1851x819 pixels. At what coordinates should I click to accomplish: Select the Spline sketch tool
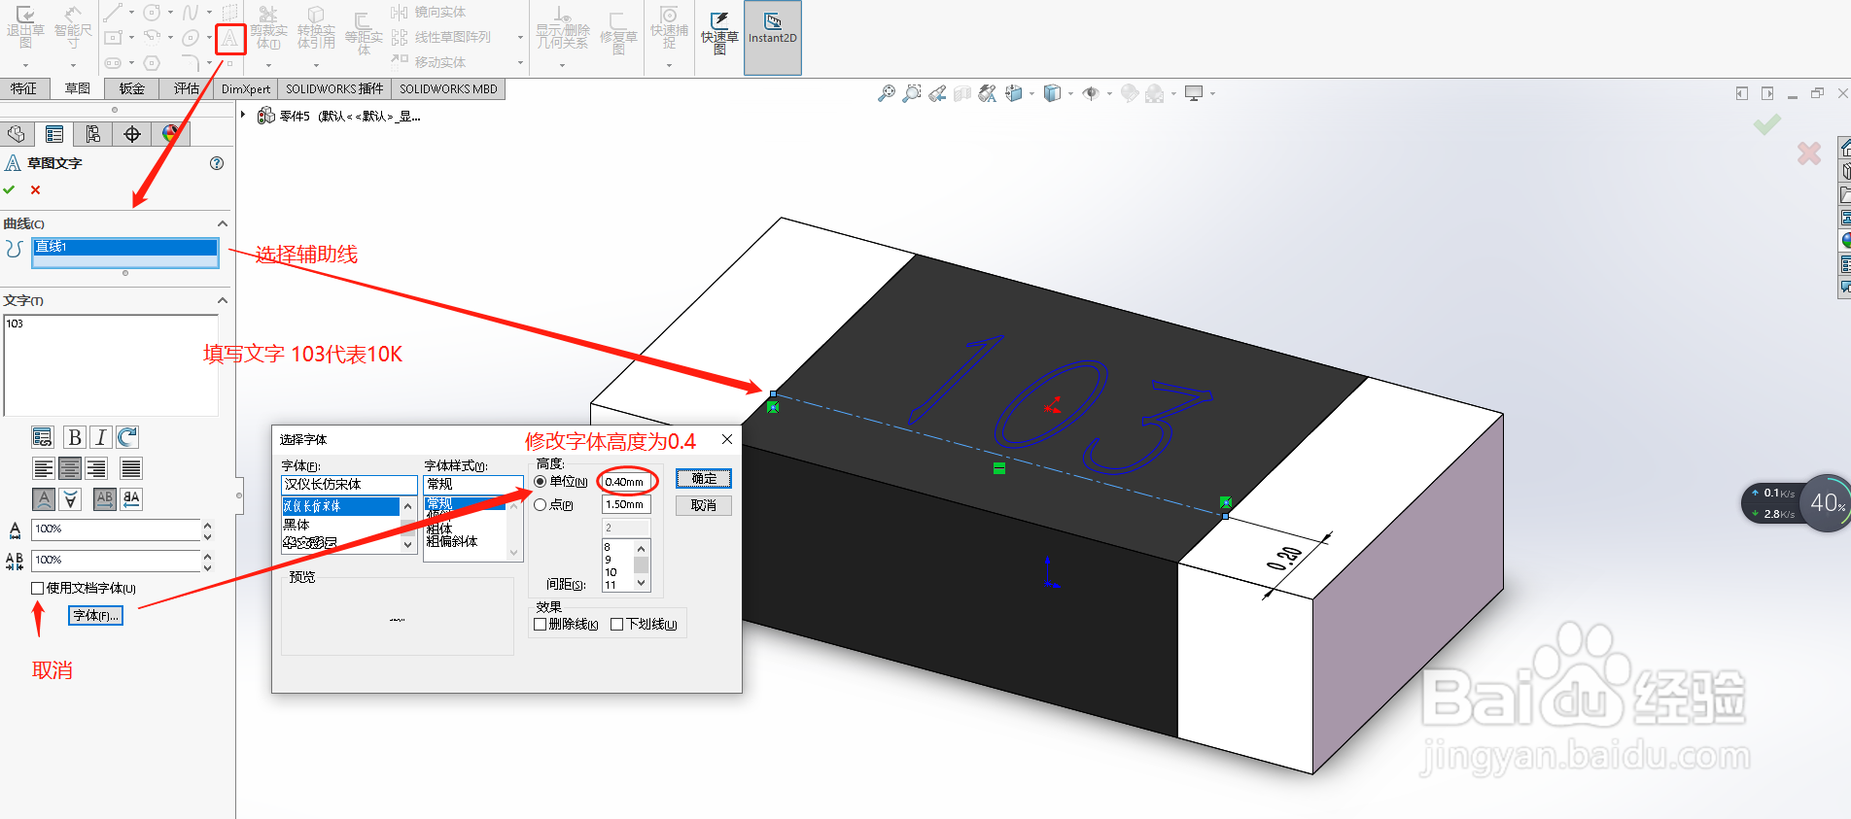[191, 13]
